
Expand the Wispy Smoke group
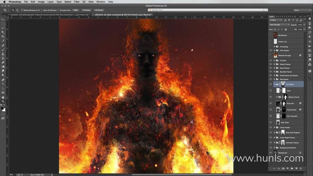point(277,97)
